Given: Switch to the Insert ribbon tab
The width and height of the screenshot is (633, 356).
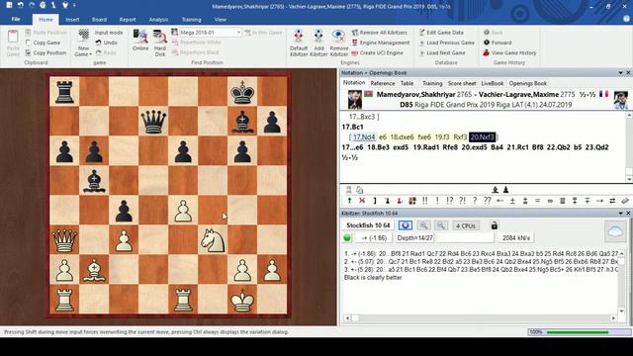Looking at the screenshot, I should point(72,20).
